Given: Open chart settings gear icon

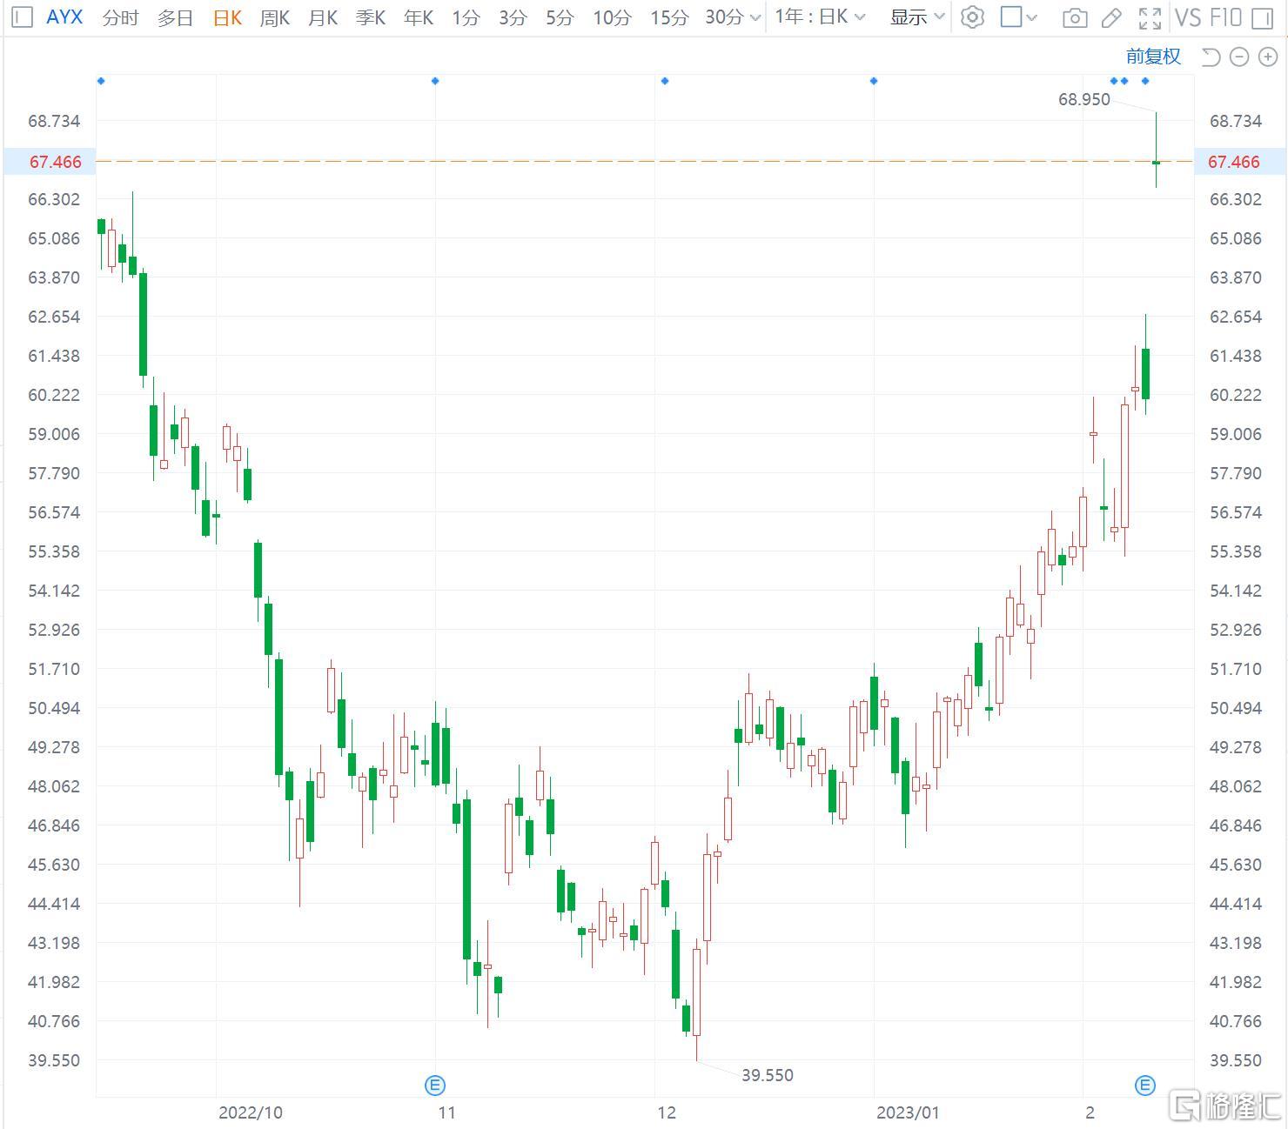Looking at the screenshot, I should pos(972,17).
